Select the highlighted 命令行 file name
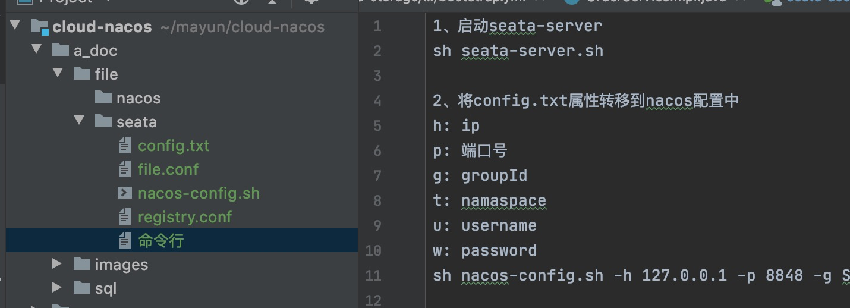The width and height of the screenshot is (850, 308). (161, 241)
